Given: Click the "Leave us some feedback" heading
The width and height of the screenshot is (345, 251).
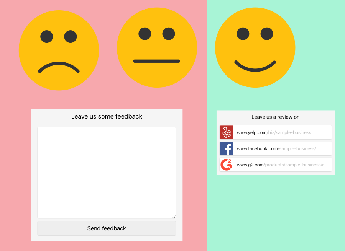Looking at the screenshot, I should point(107,116).
